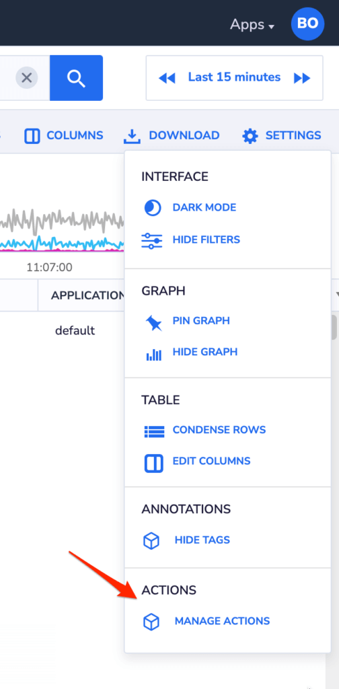Toggle DARK MODE on

pos(204,207)
